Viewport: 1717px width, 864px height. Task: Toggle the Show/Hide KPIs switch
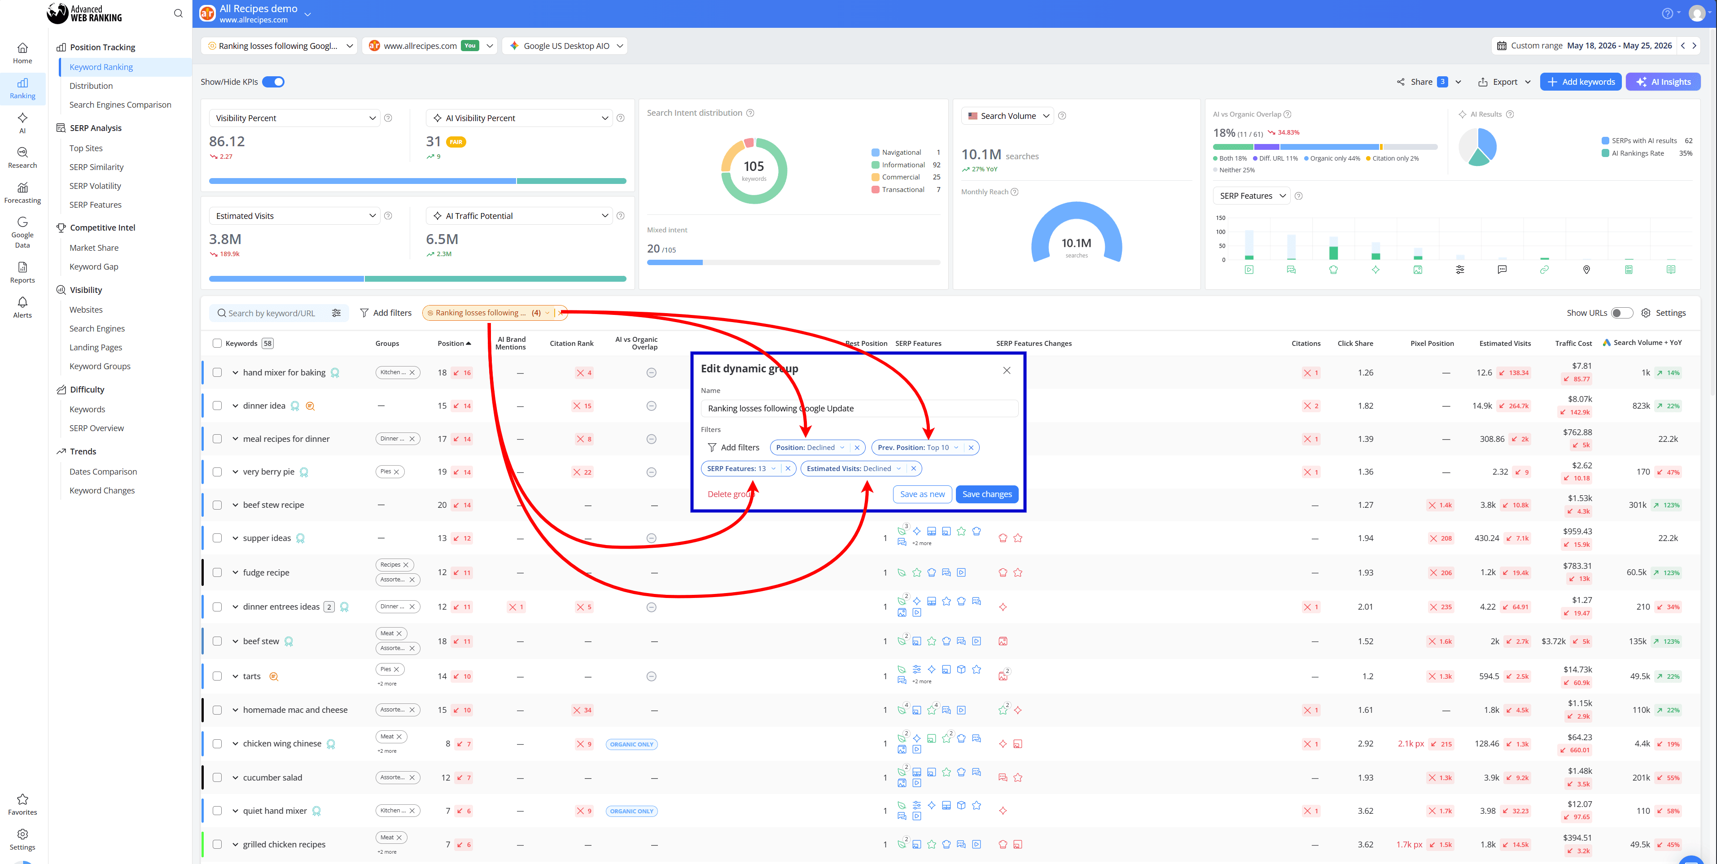click(273, 82)
